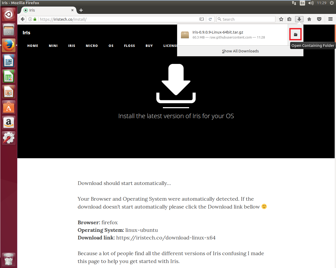Launch LibreOffice Calc

click(9, 76)
